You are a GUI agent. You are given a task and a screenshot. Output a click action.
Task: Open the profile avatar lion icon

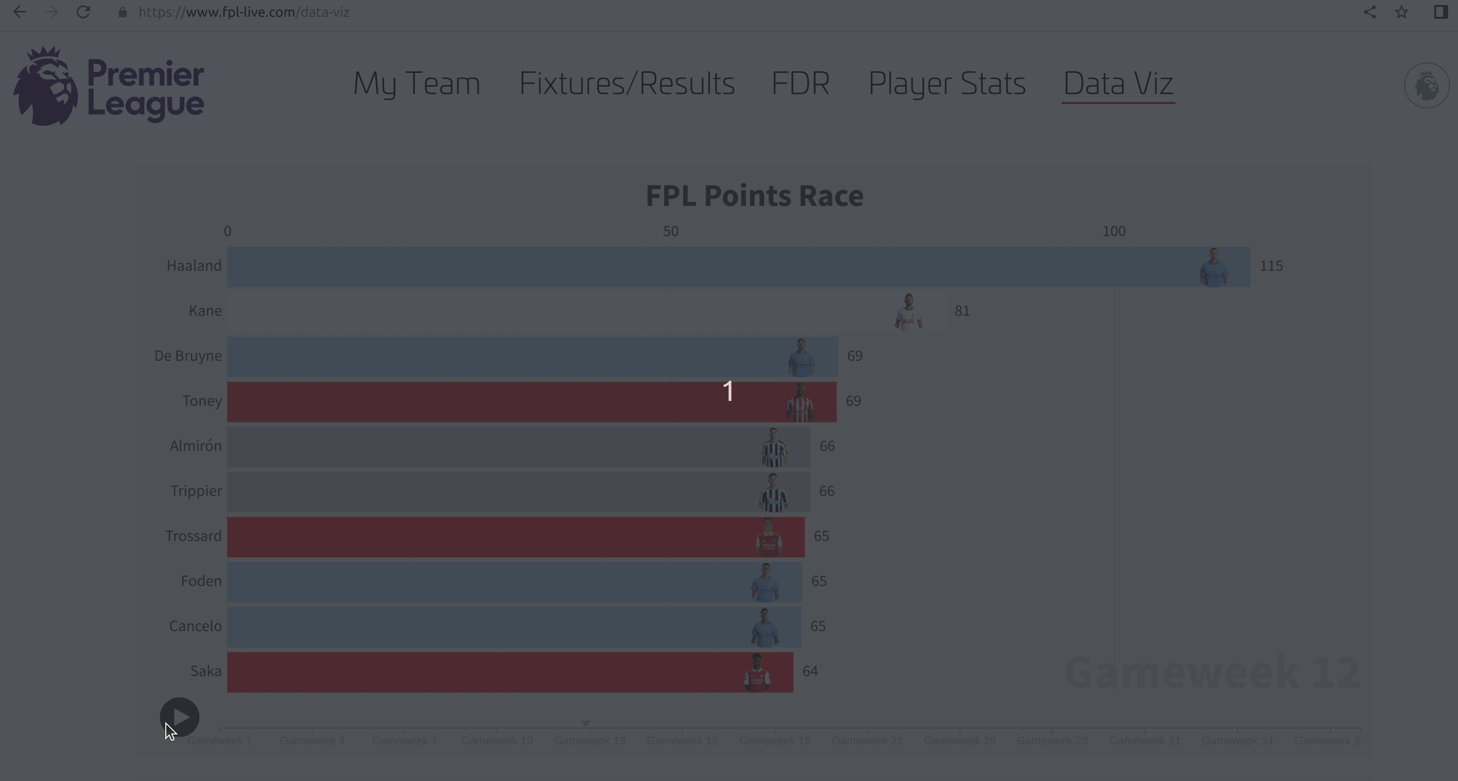[x=1426, y=86]
